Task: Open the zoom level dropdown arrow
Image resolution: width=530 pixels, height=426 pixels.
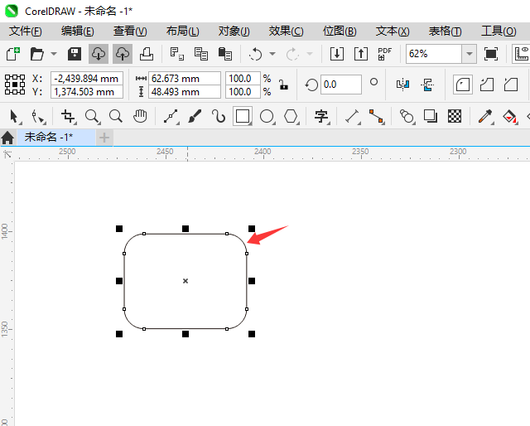Action: pyautogui.click(x=470, y=54)
